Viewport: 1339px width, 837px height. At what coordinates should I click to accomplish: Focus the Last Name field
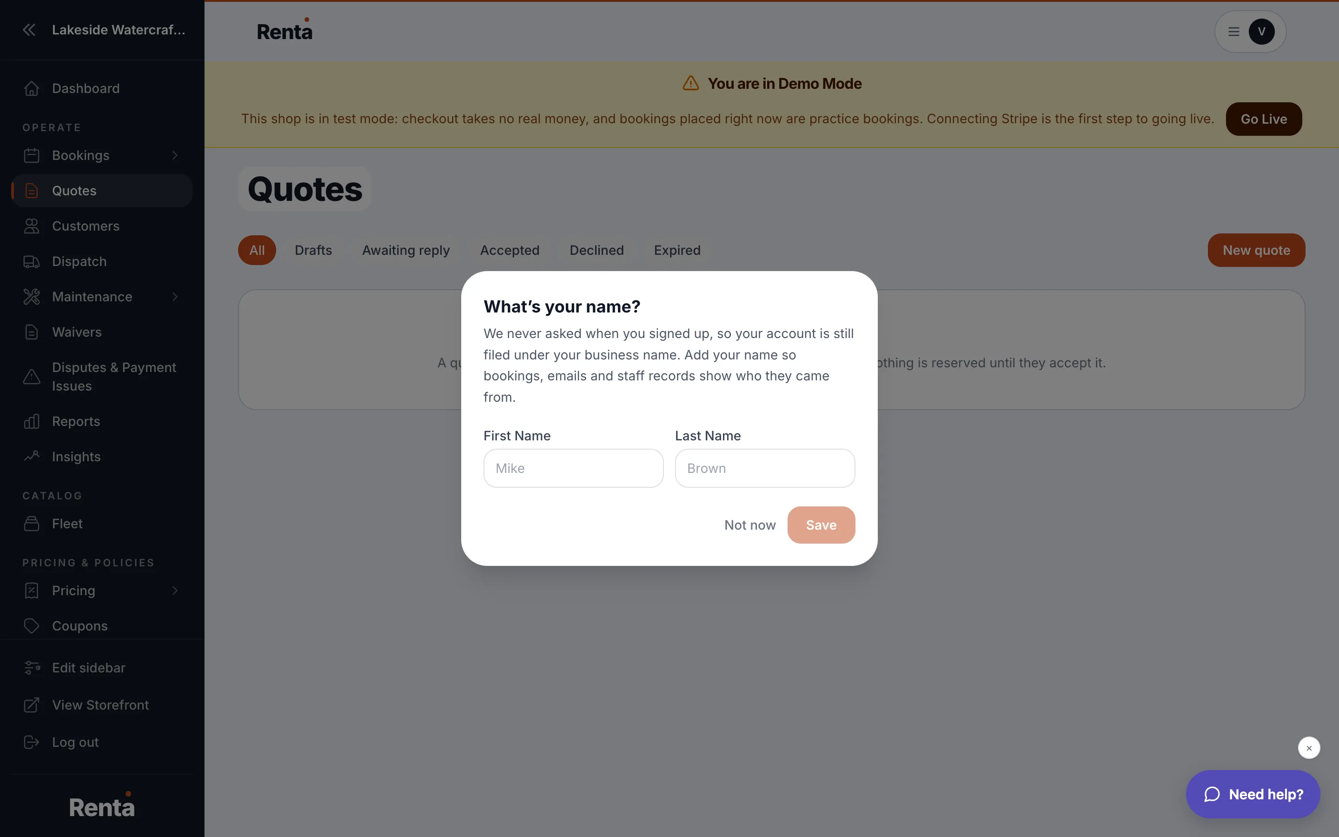(x=765, y=468)
